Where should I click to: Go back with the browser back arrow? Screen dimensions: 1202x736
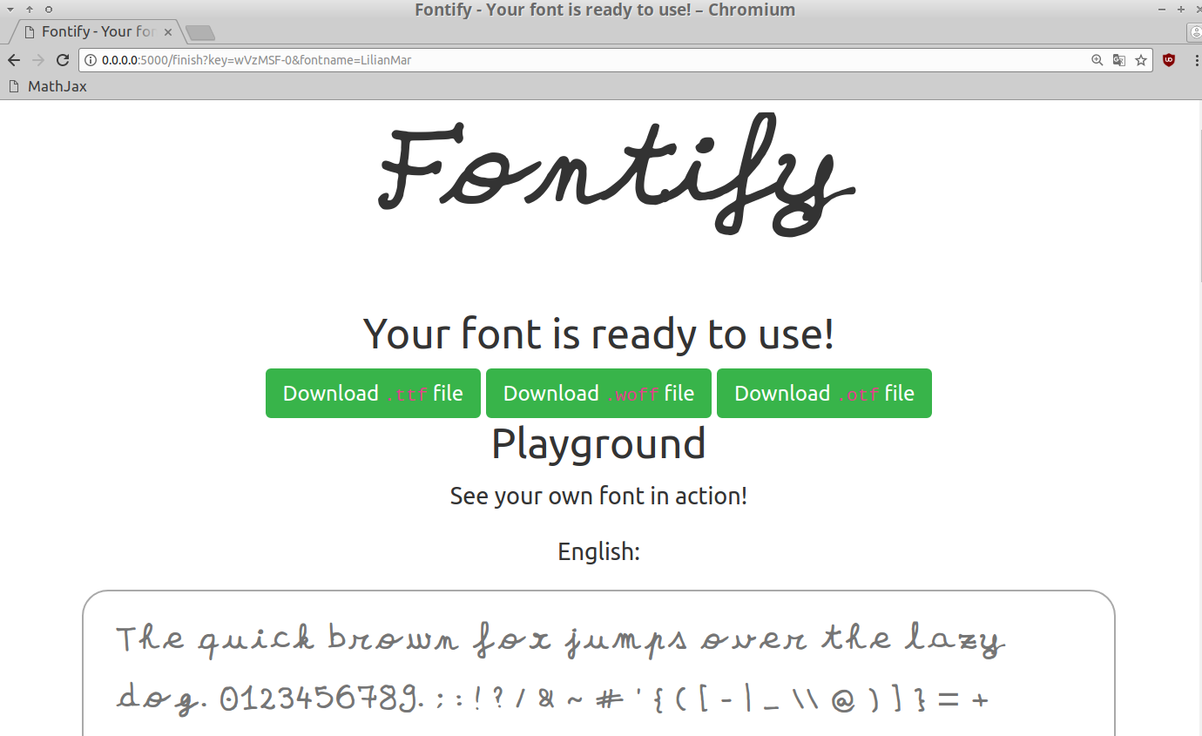pos(13,60)
